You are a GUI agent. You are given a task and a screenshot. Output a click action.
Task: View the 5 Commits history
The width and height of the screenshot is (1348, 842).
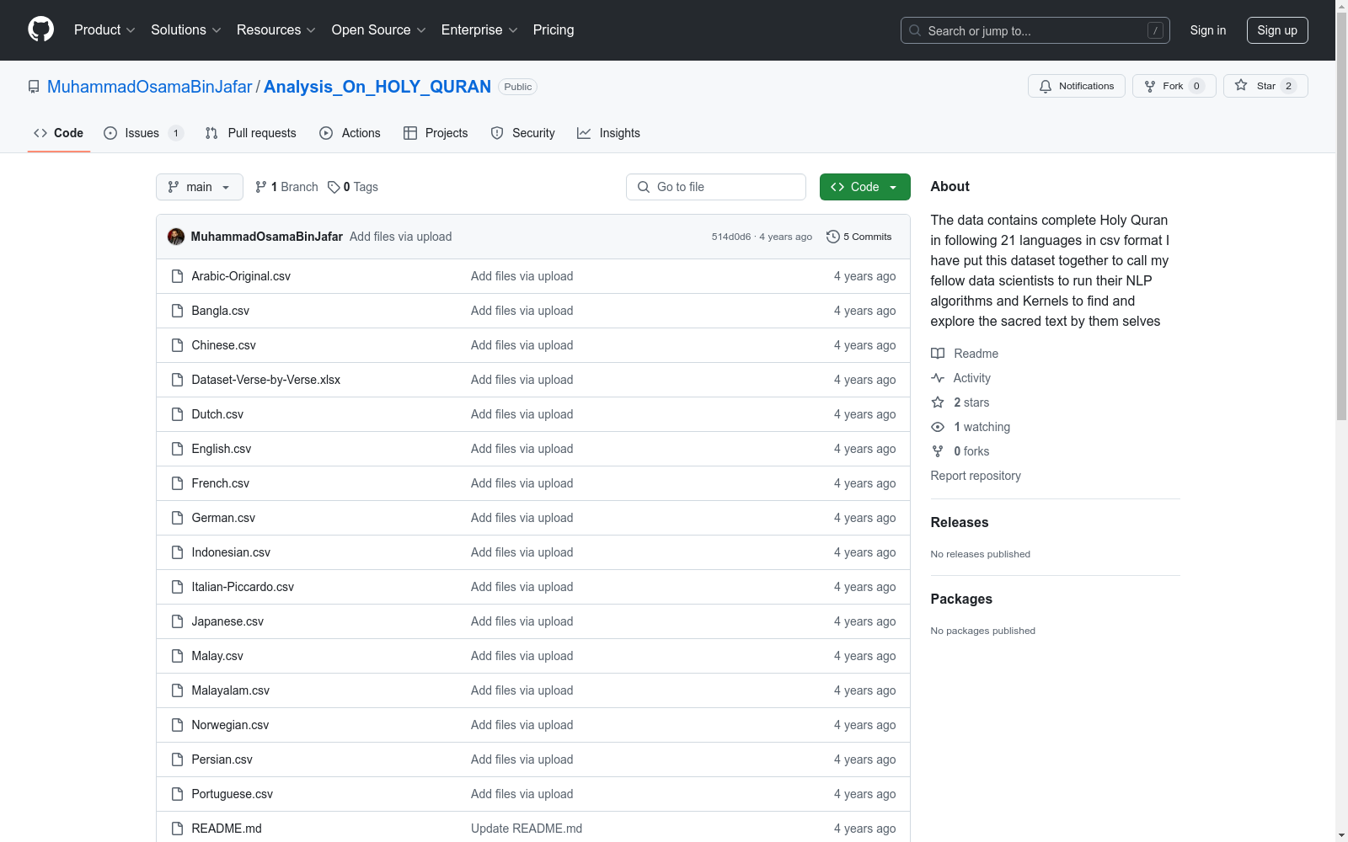[859, 237]
